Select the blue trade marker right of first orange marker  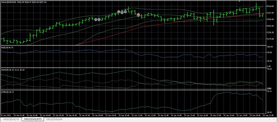tap(122, 12)
